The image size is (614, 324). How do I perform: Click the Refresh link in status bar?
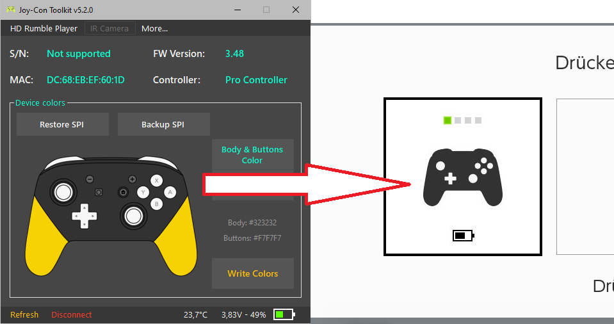click(24, 314)
